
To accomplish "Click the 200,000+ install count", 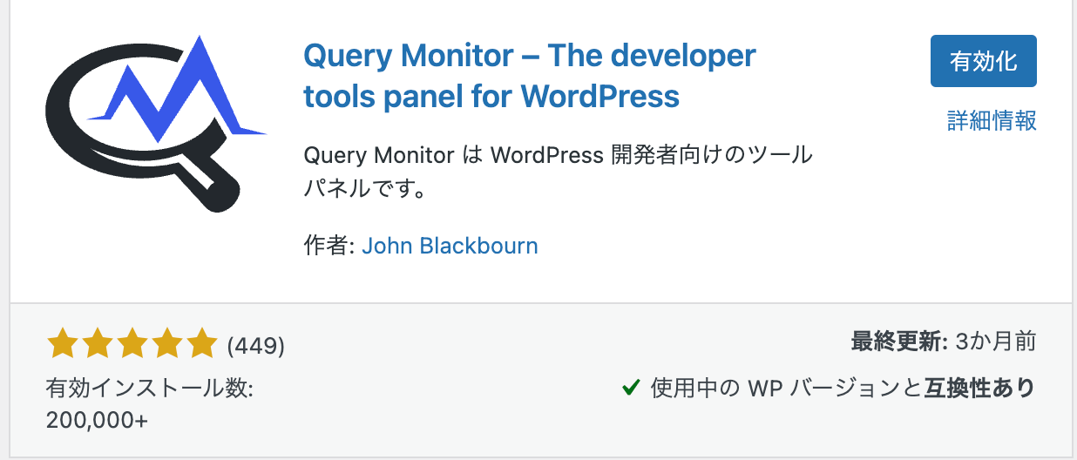I will pyautogui.click(x=97, y=419).
